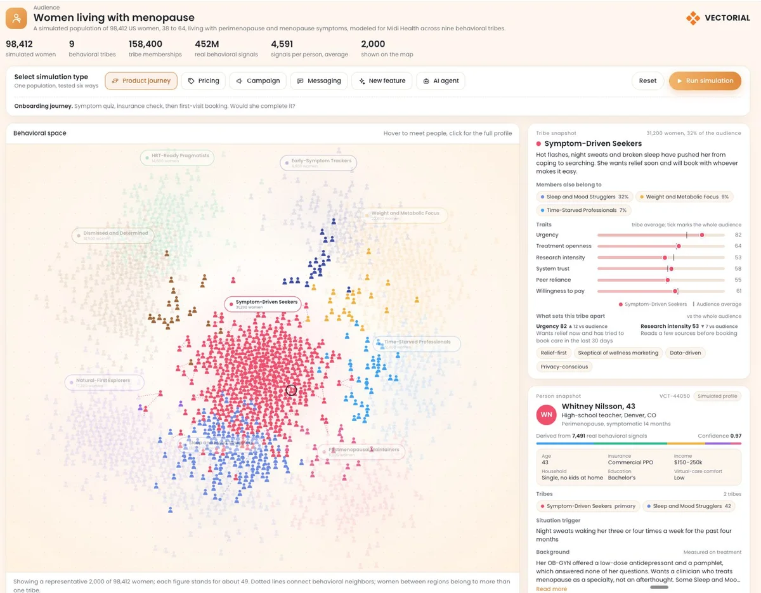Select the AI agent simulation tab

[441, 81]
